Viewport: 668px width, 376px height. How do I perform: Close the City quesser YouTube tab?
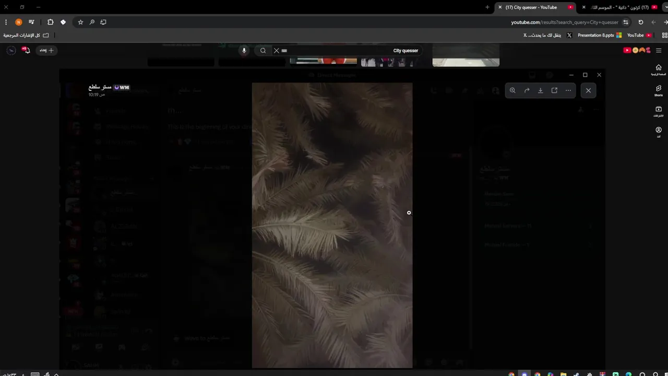coord(500,7)
